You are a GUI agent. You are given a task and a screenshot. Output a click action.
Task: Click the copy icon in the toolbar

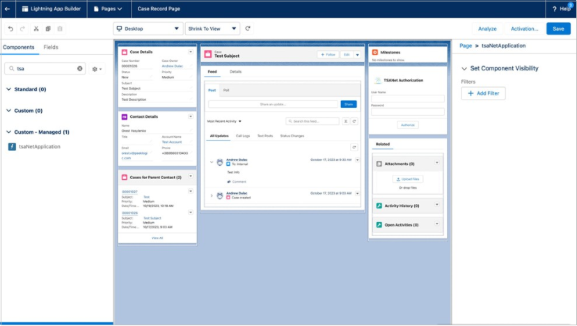(x=47, y=29)
